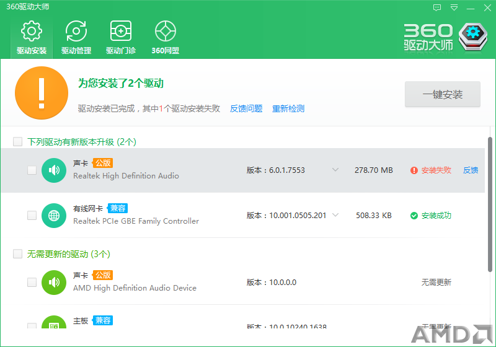This screenshot has height=347, width=496.
Task: Click 版本：10.0.0.0 text
Action: click(272, 282)
